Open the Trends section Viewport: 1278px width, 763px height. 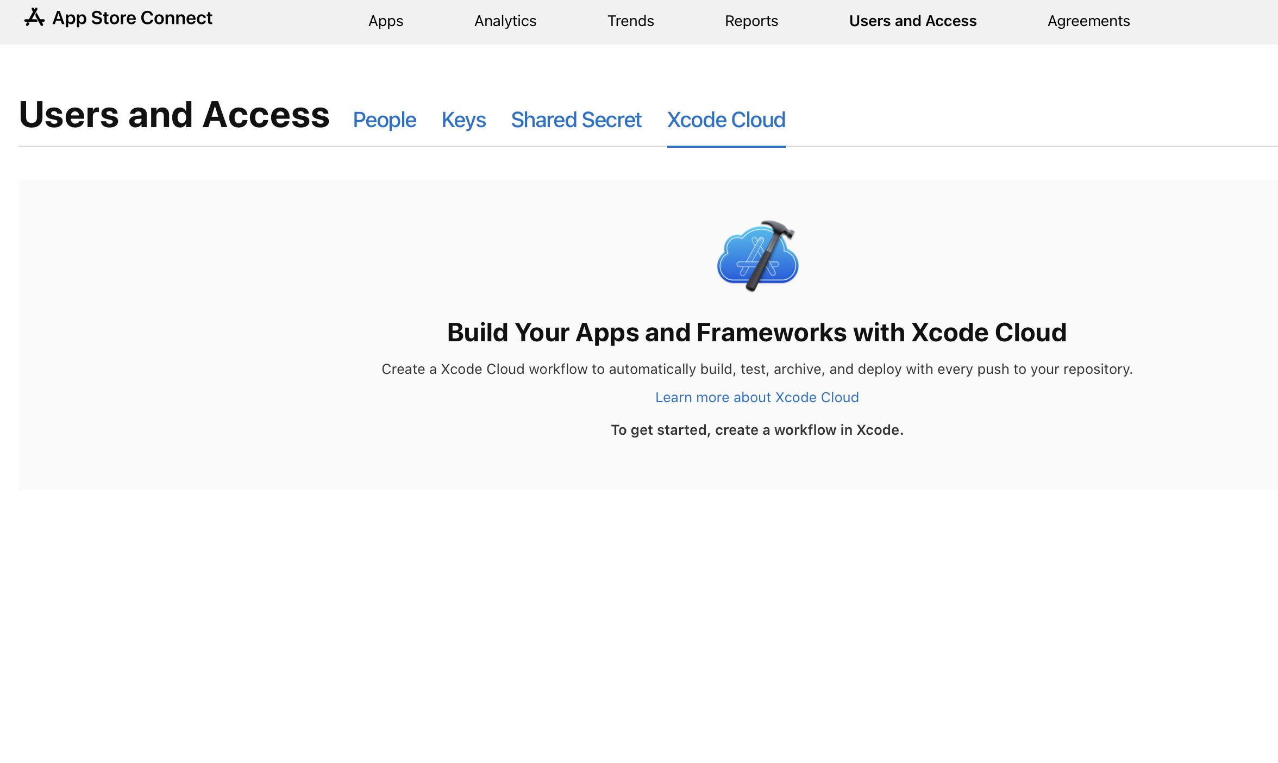tap(630, 21)
